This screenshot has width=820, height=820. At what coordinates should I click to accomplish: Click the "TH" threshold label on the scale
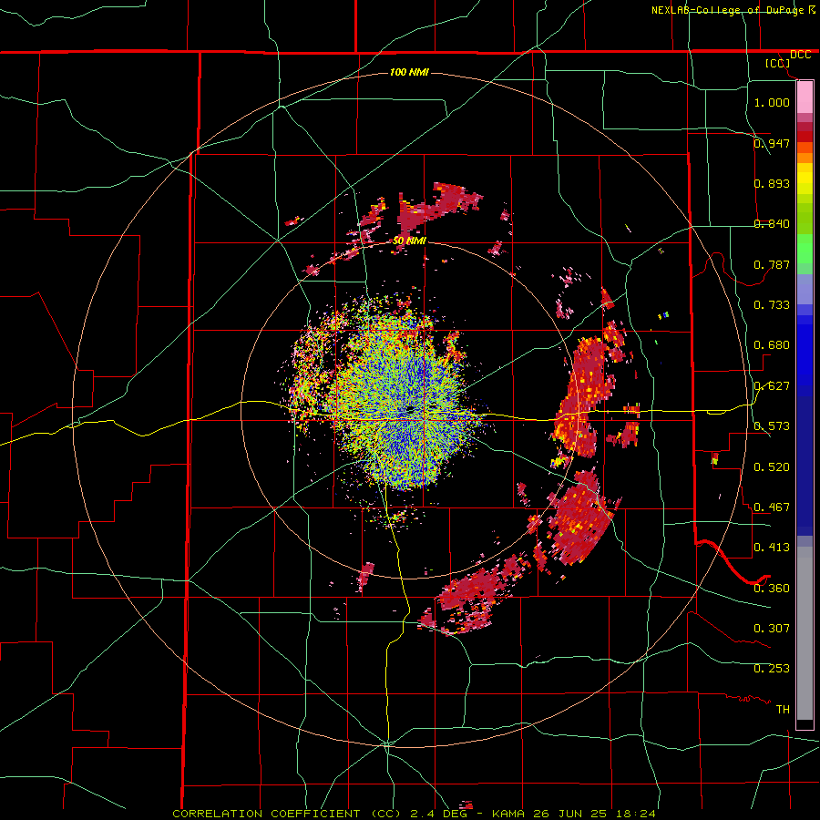(783, 710)
